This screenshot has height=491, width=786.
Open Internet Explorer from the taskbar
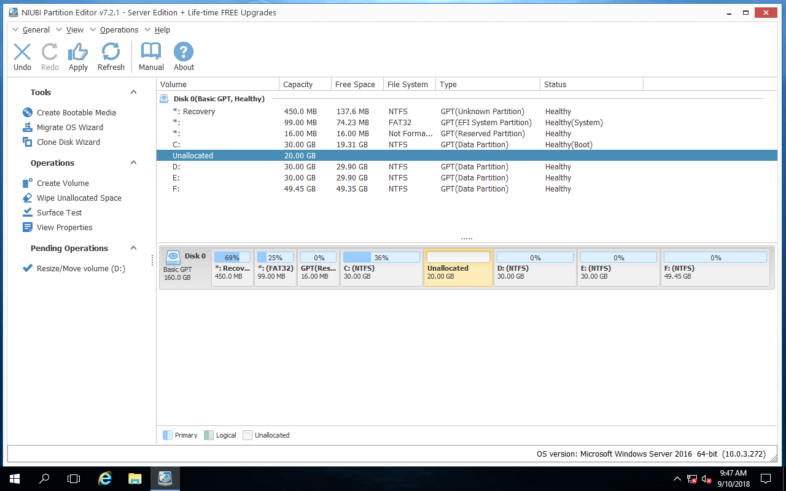(105, 478)
